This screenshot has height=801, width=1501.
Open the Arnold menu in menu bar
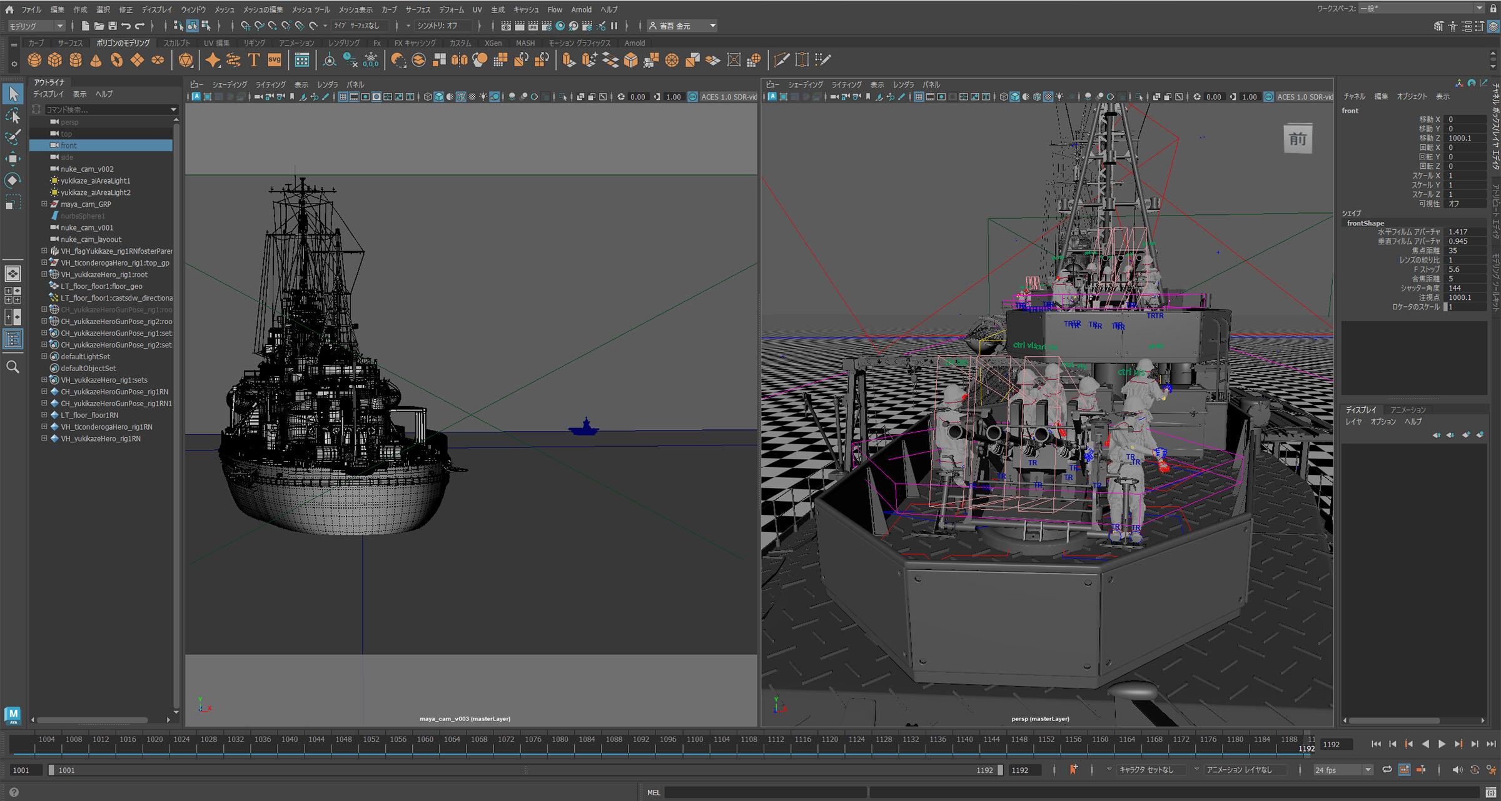pos(581,9)
